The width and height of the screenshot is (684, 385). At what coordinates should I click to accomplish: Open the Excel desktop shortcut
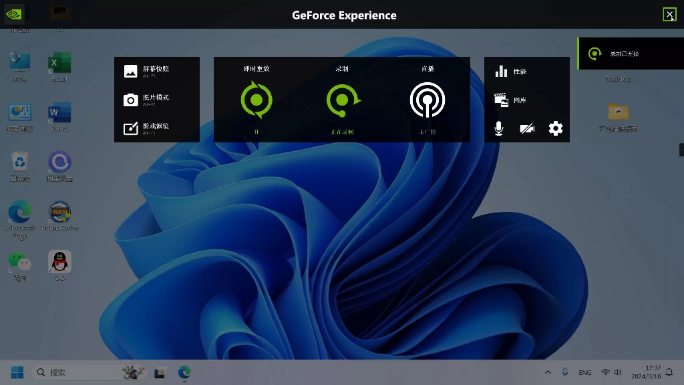(x=59, y=66)
